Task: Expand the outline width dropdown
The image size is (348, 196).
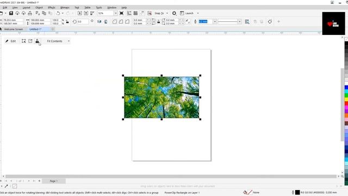Action: [x=215, y=22]
